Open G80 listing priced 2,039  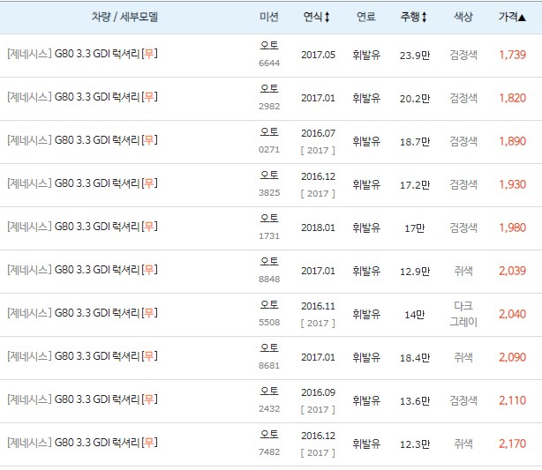(x=82, y=269)
